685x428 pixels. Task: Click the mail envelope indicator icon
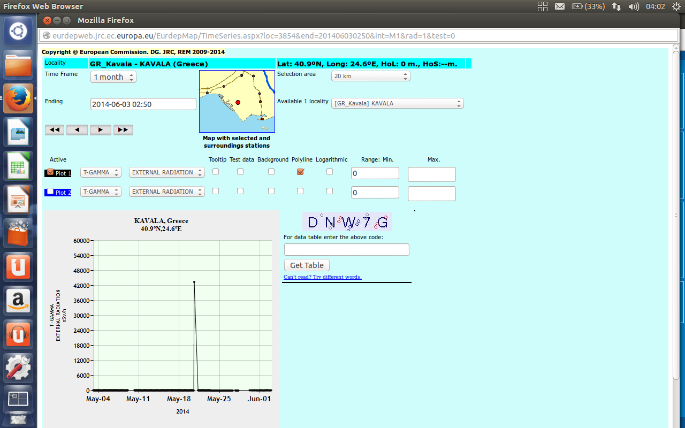pyautogui.click(x=560, y=6)
